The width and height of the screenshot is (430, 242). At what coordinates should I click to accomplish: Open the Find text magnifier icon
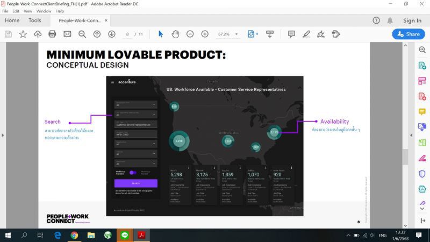(x=82, y=34)
